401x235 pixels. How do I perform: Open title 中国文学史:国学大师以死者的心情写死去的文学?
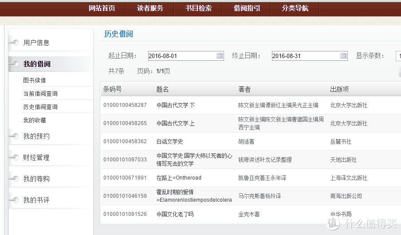[x=194, y=160]
